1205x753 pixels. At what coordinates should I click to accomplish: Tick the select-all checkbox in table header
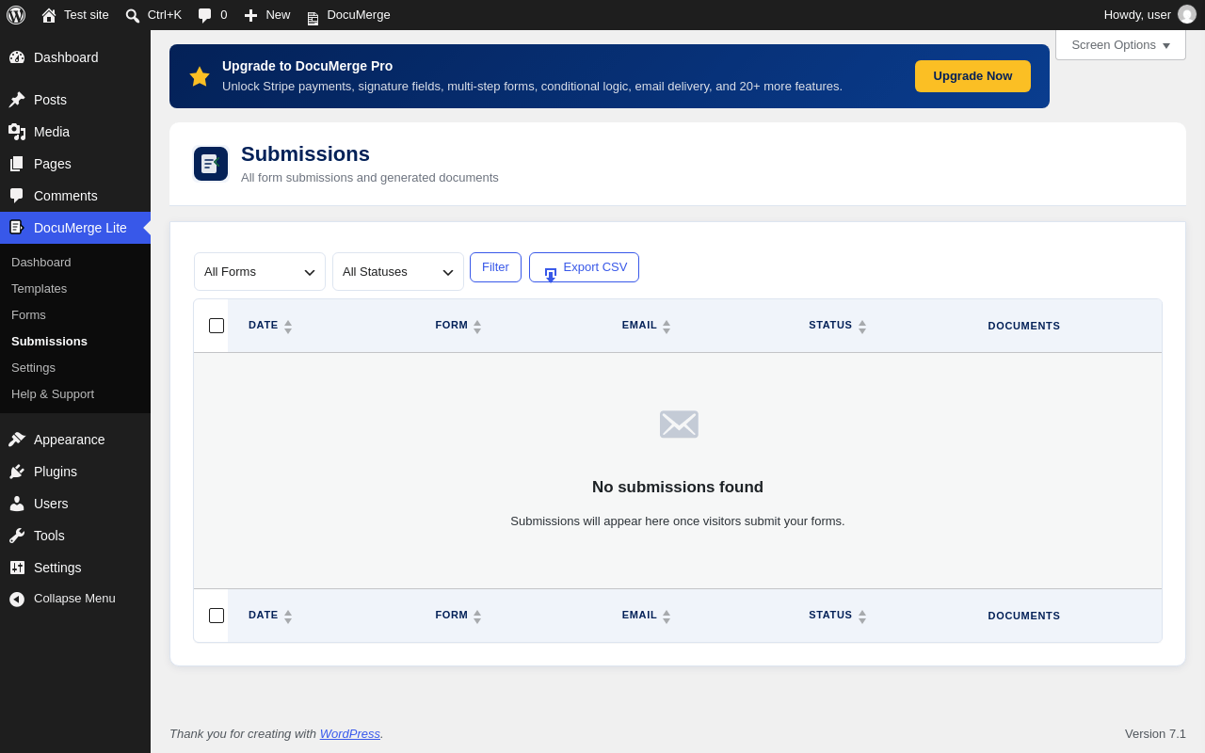tap(217, 326)
